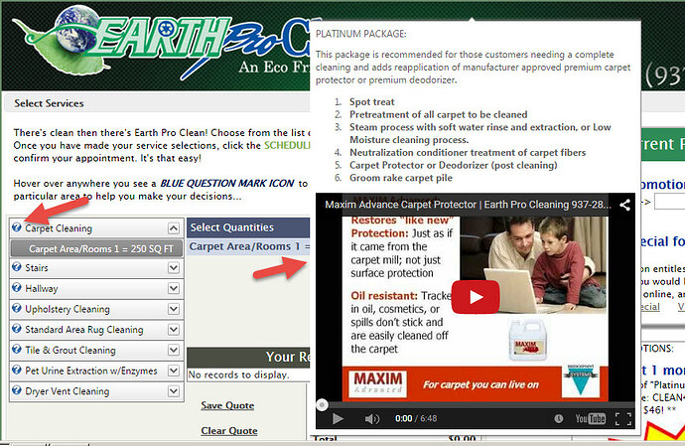This screenshot has width=685, height=446.
Task: Click the question mark icon beside Upholstery Cleaning
Action: 17,309
